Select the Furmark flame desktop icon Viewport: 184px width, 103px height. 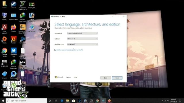14,40
